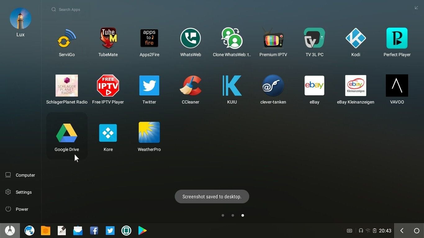Image resolution: width=424 pixels, height=238 pixels.
Task: Tap the Home circle button
Action: tap(417, 231)
